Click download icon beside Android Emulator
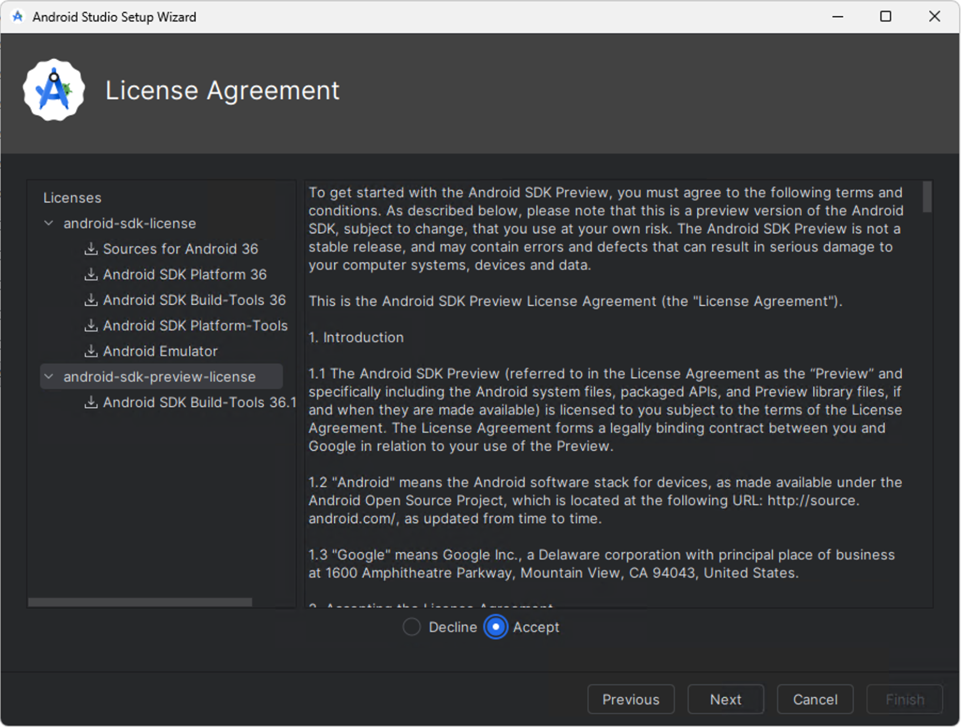The image size is (961, 727). click(91, 351)
